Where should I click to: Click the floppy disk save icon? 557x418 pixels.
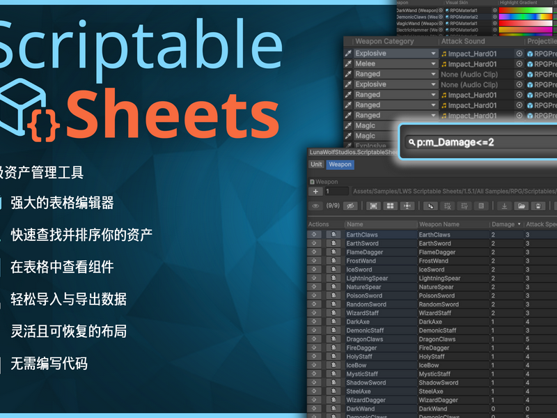[x=538, y=206]
